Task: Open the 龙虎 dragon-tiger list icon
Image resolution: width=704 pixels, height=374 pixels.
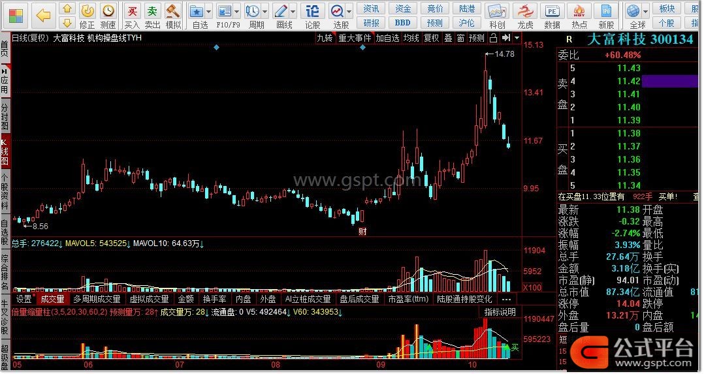Action: coord(525,16)
